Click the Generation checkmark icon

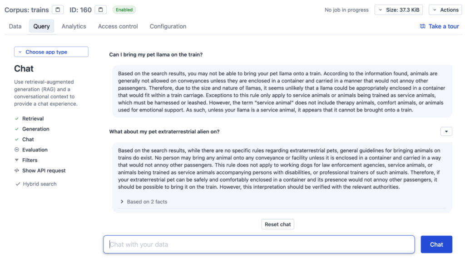[17, 129]
